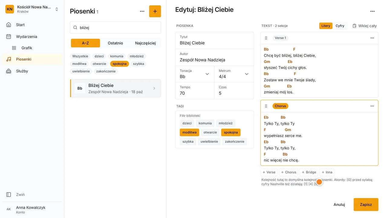Screen dimensions: 387x218
Task: Click the Piosenki music note icon
Action: pos(9,59)
